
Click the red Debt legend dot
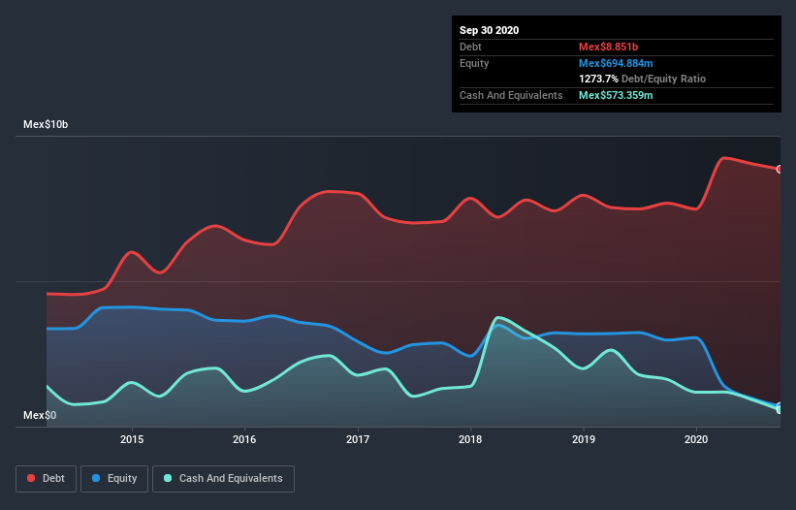point(31,478)
